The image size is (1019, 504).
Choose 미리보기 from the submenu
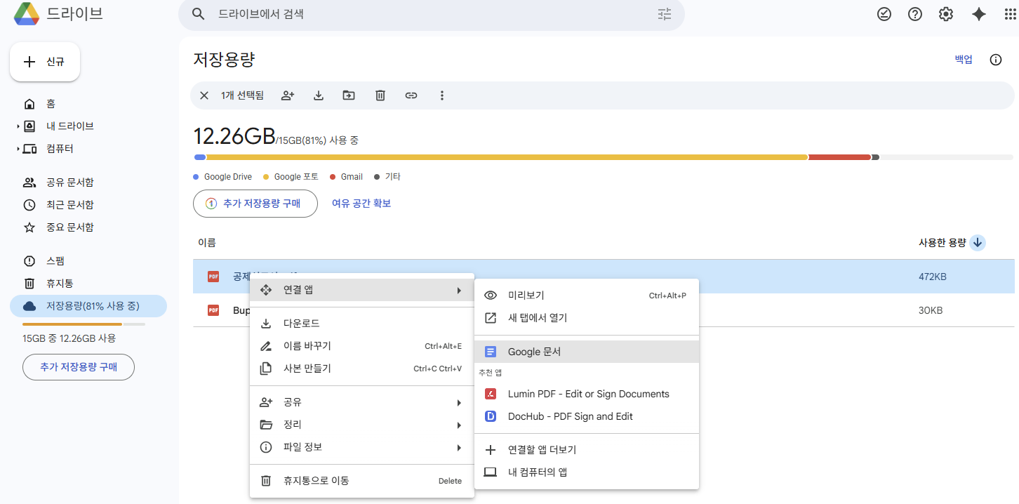[x=587, y=296]
